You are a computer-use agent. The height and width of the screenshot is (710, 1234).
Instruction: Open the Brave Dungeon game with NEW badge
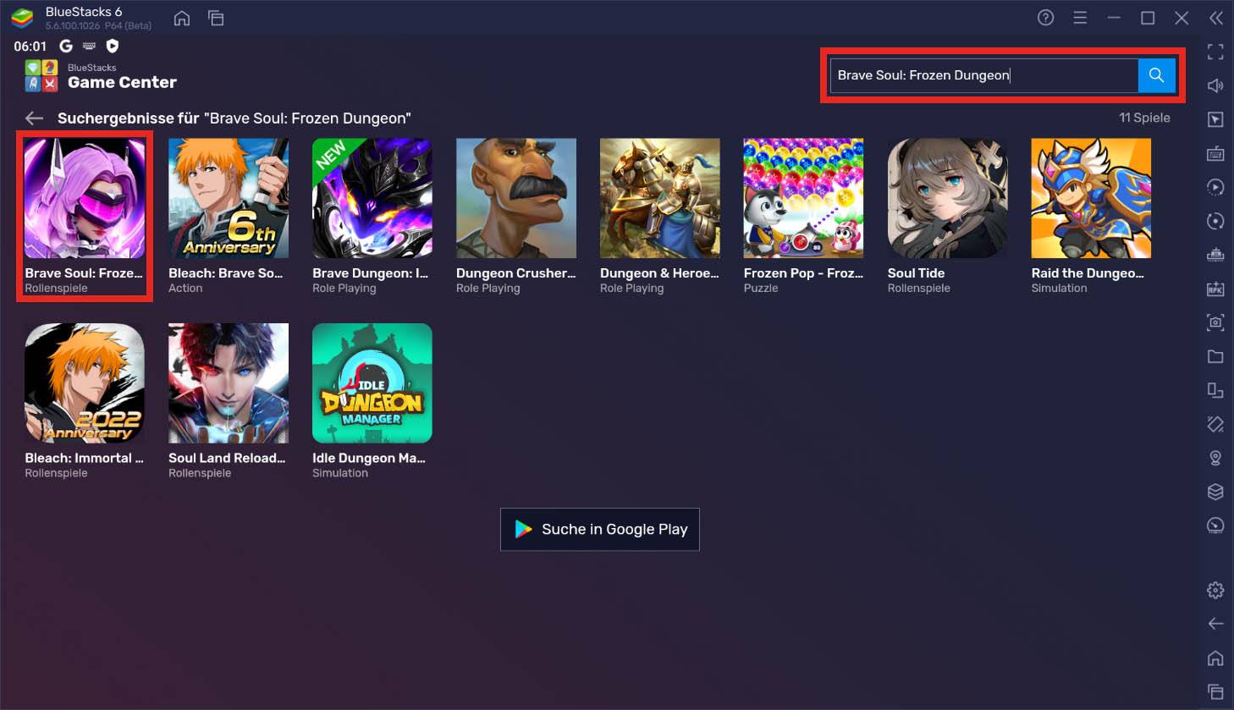[x=372, y=198]
